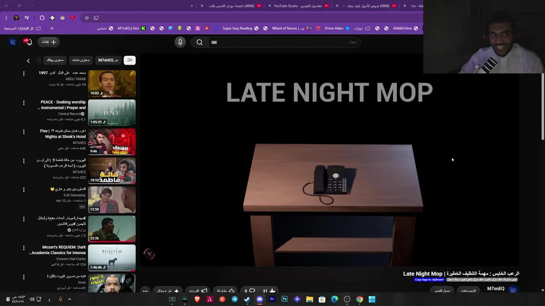Open options for the ABDU TARAB video
545x306 pixels.
pyautogui.click(x=24, y=74)
